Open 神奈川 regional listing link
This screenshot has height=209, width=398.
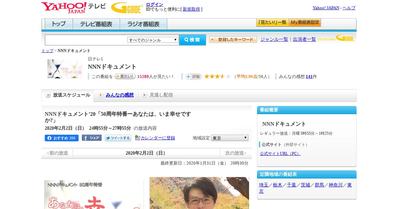point(336,185)
